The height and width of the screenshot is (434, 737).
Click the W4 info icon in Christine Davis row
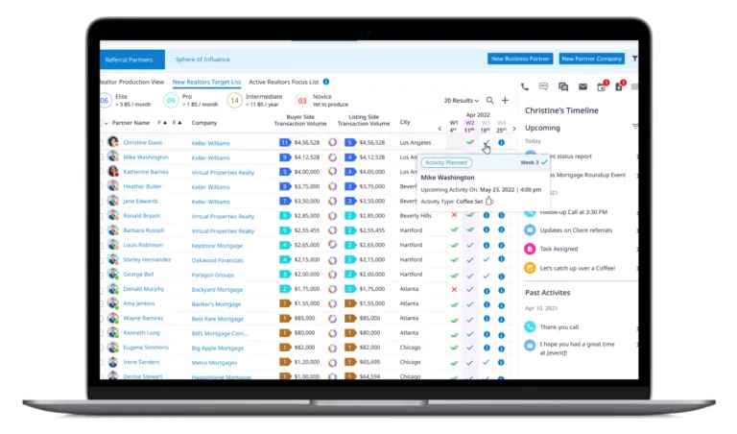click(x=502, y=142)
